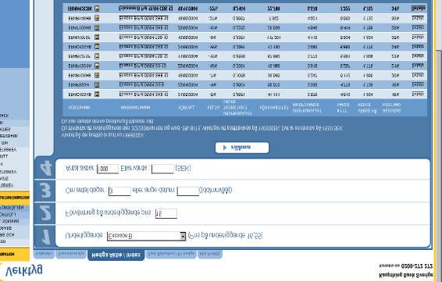Click the icon in the fourth table row from the top
This screenshot has width=442, height=282.
[97, 37]
